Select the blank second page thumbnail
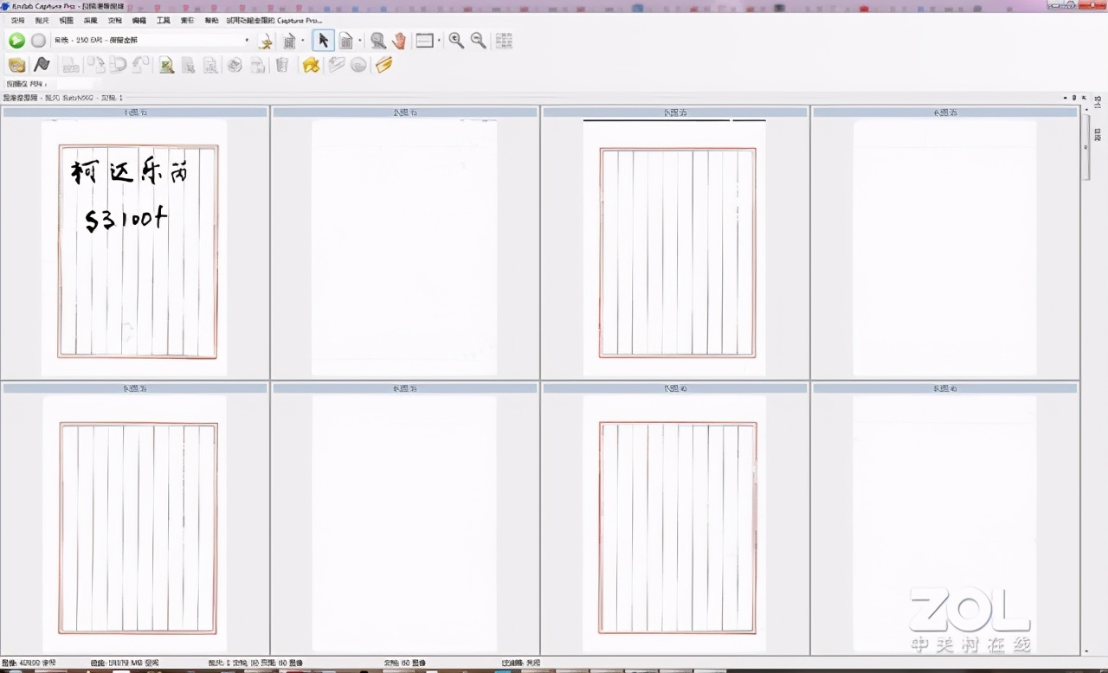The width and height of the screenshot is (1108, 673). pyautogui.click(x=404, y=248)
